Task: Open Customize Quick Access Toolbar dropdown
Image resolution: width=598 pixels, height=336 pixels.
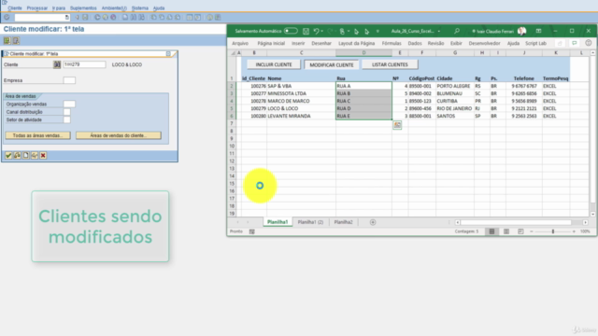Action: 377,31
